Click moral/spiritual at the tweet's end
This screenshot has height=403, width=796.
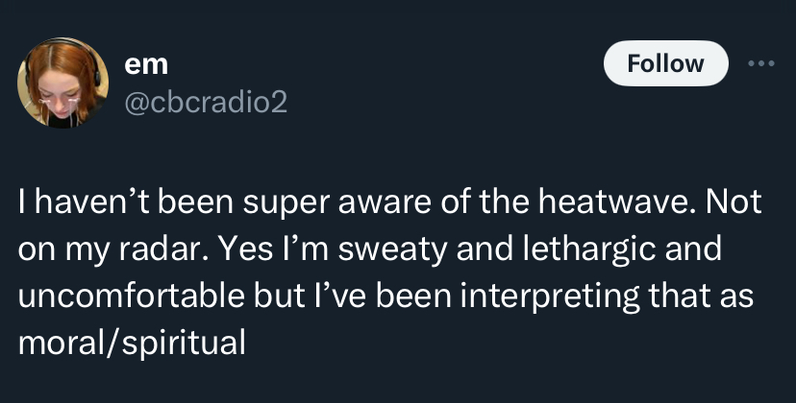coord(132,344)
